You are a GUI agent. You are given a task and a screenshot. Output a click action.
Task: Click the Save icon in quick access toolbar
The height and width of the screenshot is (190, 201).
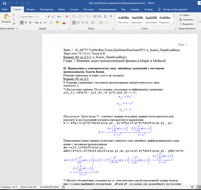coord(4,3)
